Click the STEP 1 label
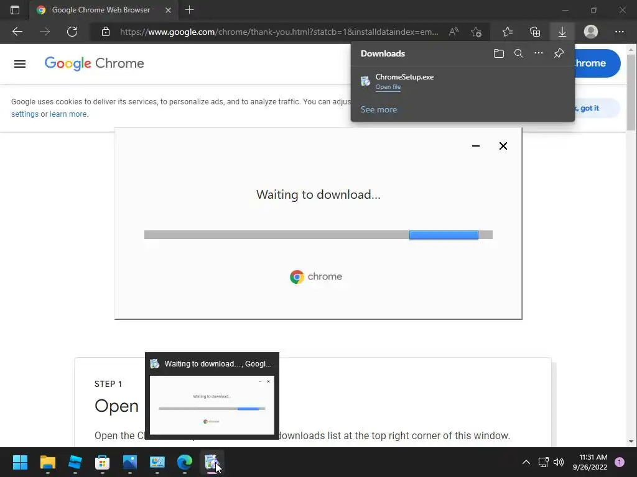The image size is (637, 477). 108,384
